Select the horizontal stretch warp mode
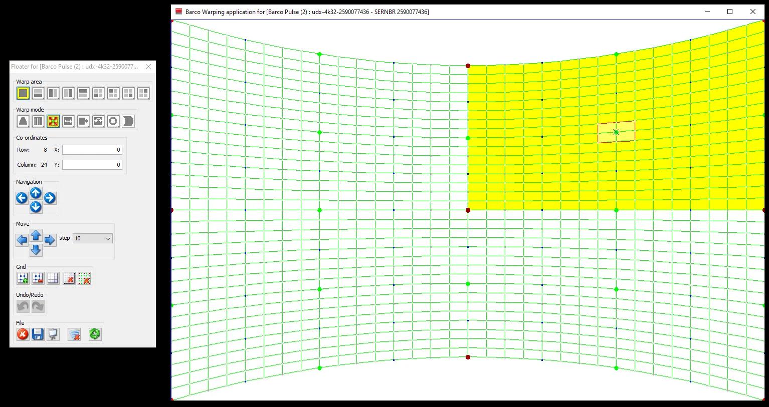 (x=68, y=121)
